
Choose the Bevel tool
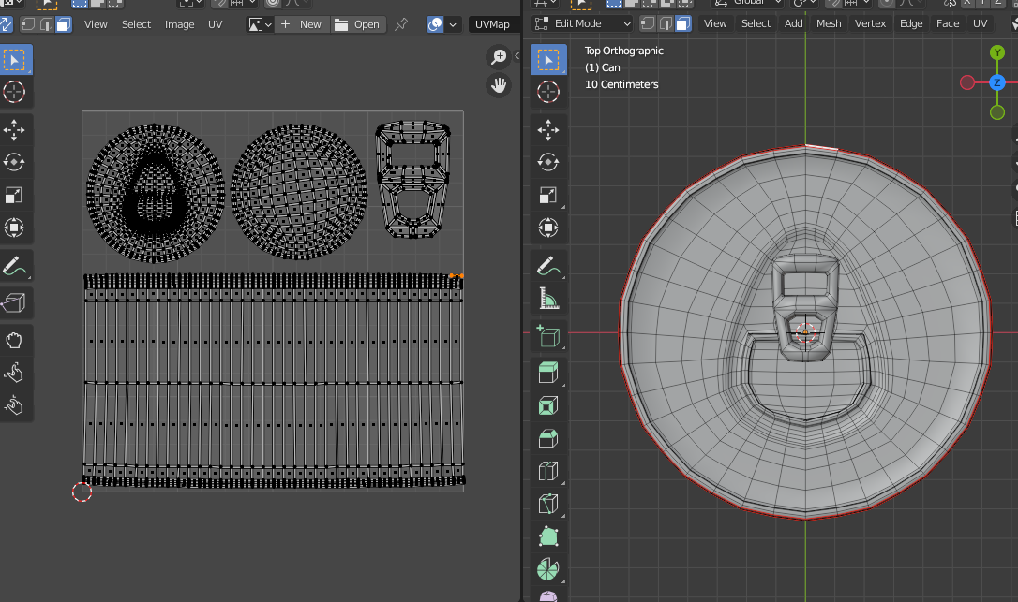pos(548,438)
